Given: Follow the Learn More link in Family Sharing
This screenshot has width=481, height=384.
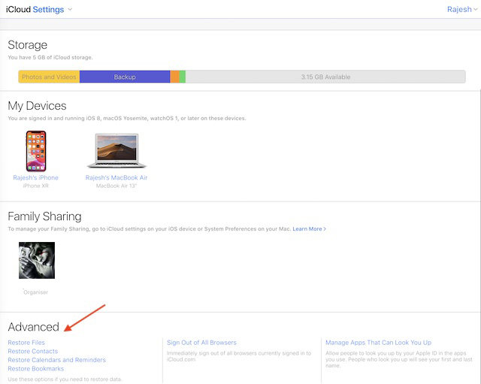Looking at the screenshot, I should (x=309, y=228).
